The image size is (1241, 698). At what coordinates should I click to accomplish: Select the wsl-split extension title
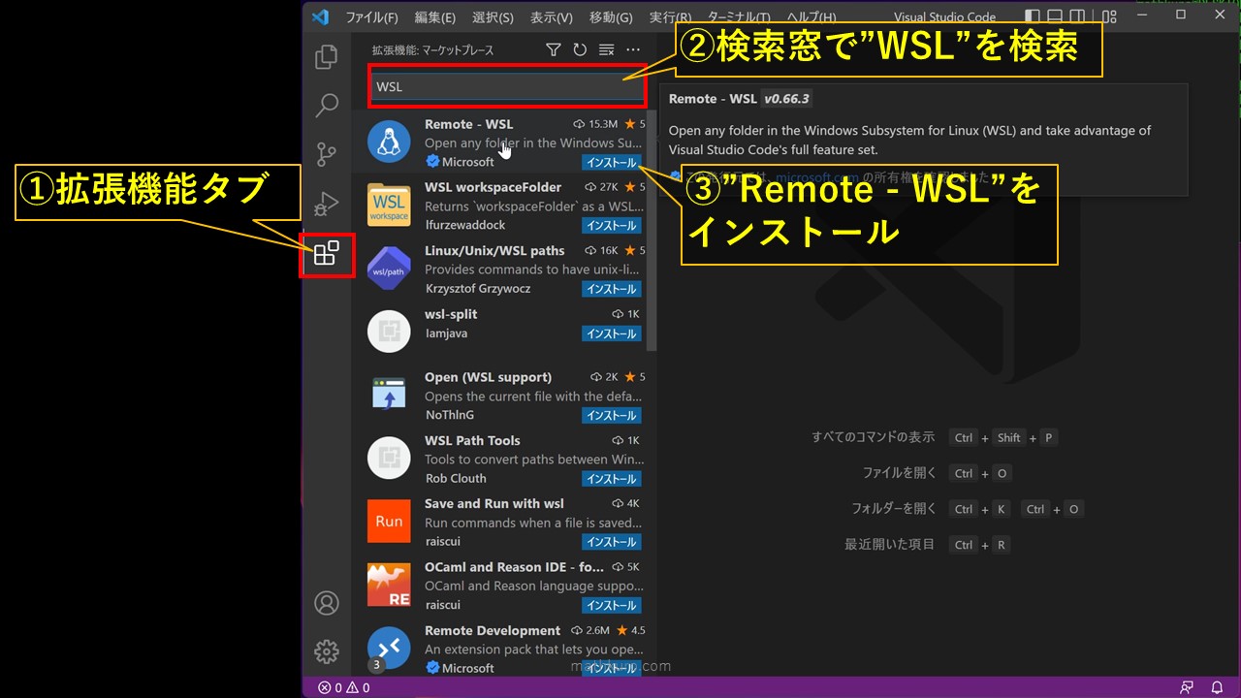(451, 314)
